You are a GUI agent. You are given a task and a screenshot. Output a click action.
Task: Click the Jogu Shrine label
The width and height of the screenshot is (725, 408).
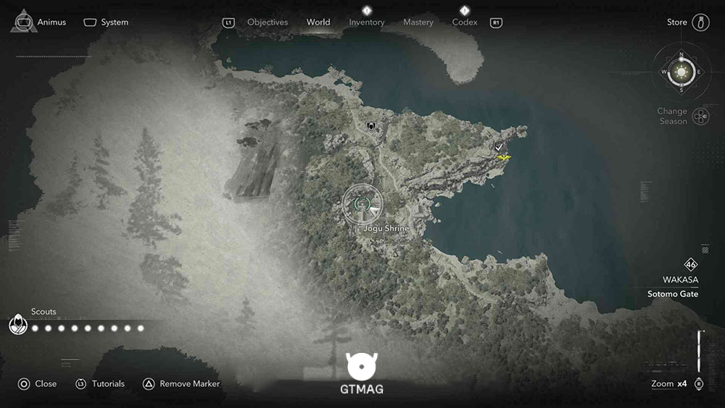(x=386, y=228)
